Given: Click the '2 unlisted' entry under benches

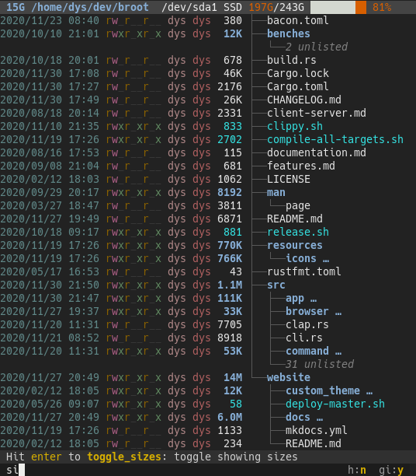Looking at the screenshot, I should 317,47.
